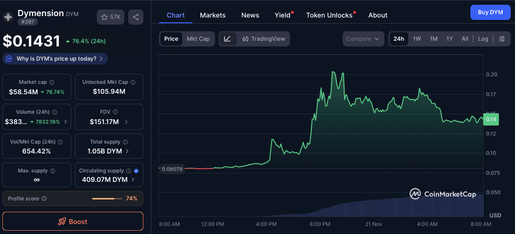Select the 24h time range
Viewport: 515px width, 234px height.
point(399,39)
